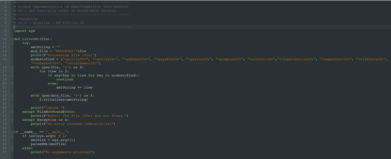The height and width of the screenshot is (159, 391).
Task: Click line number 22 in the gutter
Action: pyautogui.click(x=4, y=92)
